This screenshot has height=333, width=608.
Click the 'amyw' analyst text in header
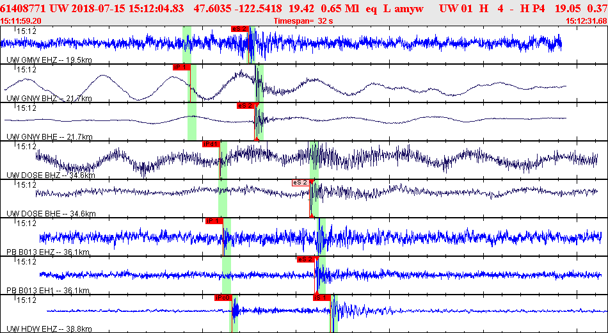point(410,8)
